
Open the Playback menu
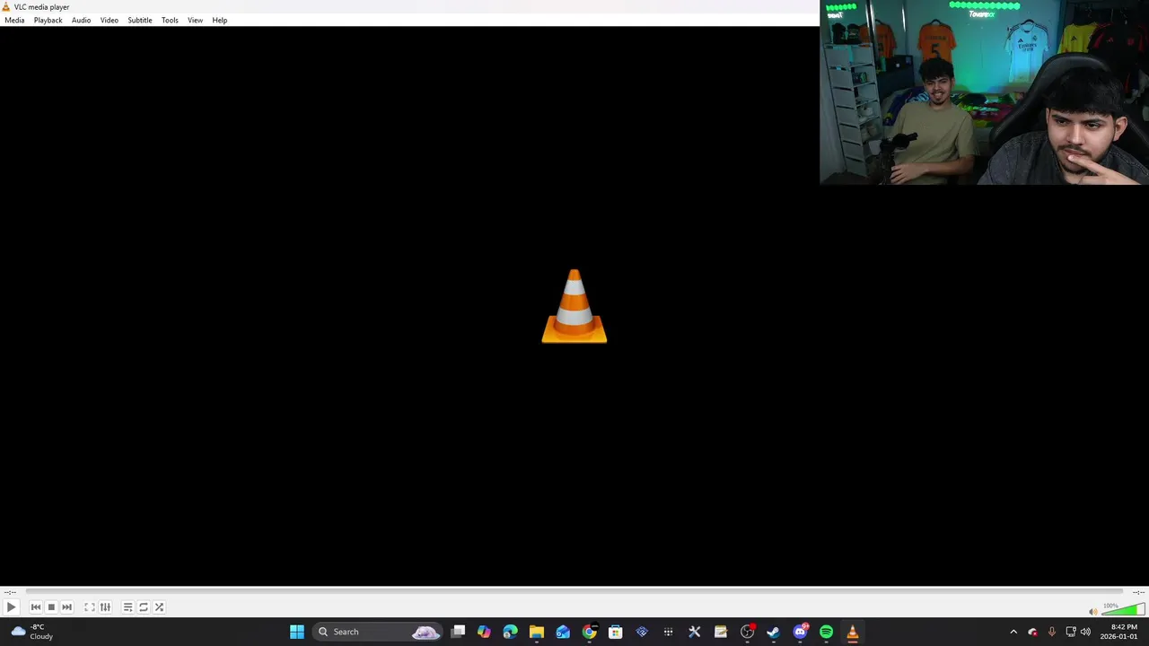pyautogui.click(x=48, y=20)
